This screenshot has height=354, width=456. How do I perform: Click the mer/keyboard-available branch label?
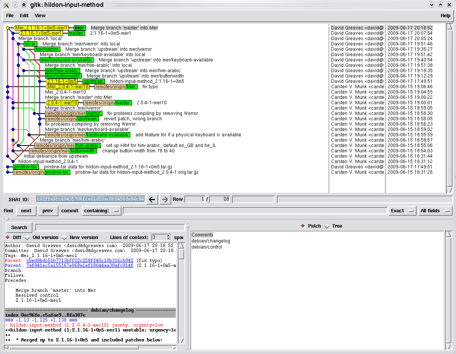[66, 60]
